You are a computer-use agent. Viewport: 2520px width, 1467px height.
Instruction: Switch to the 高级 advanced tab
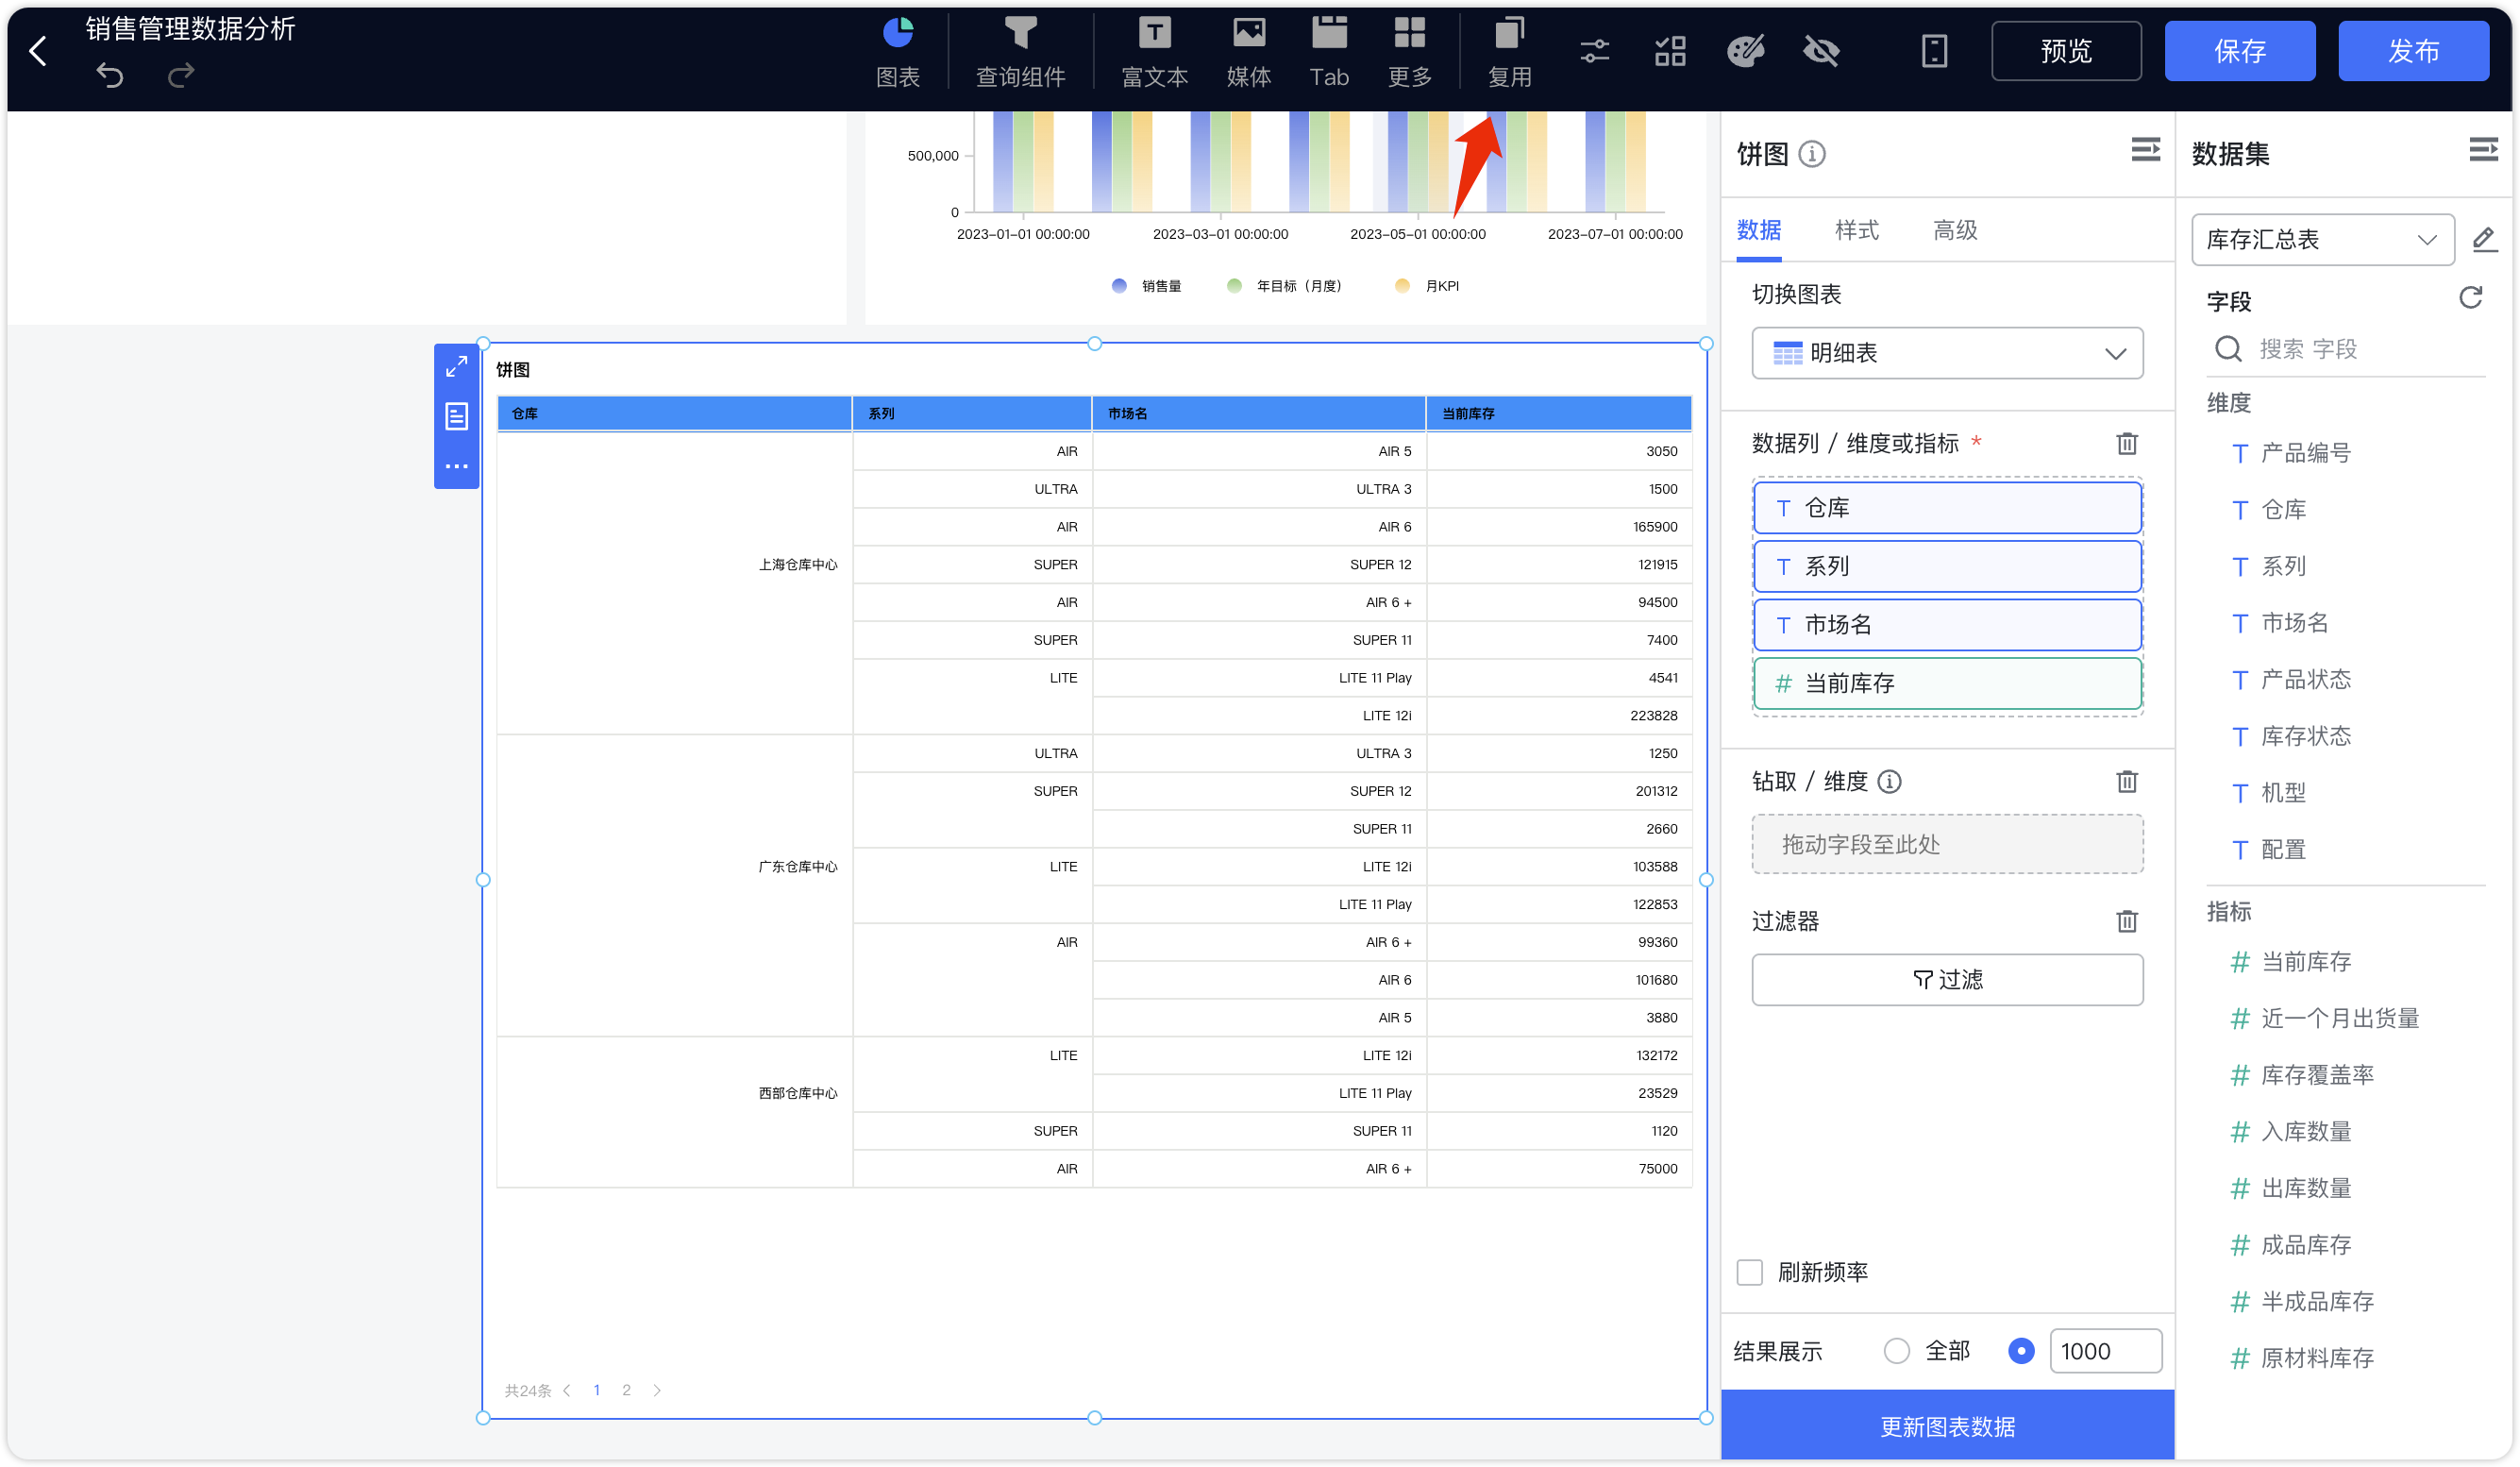tap(1954, 230)
